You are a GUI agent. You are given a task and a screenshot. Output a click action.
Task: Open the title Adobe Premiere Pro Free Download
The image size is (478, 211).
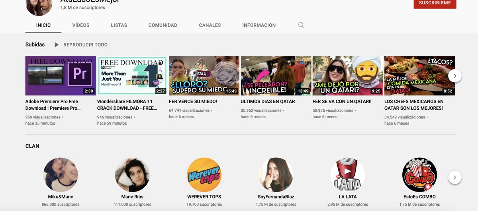pos(53,105)
